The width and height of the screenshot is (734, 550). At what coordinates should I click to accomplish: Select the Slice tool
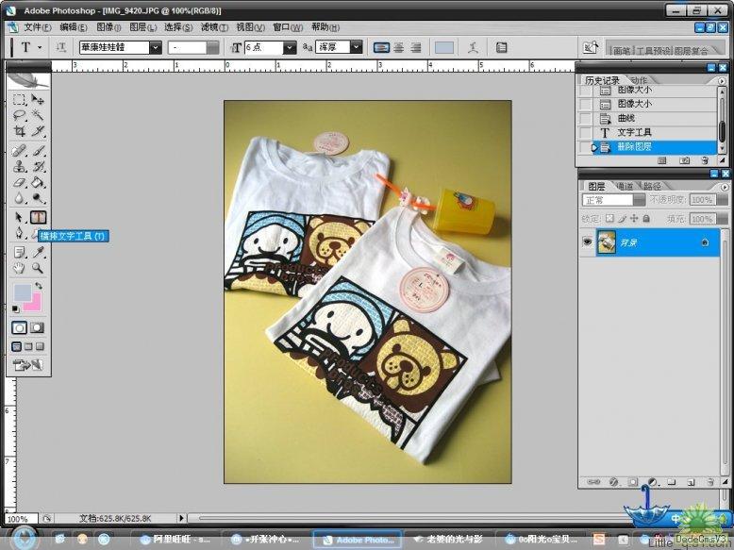click(38, 130)
